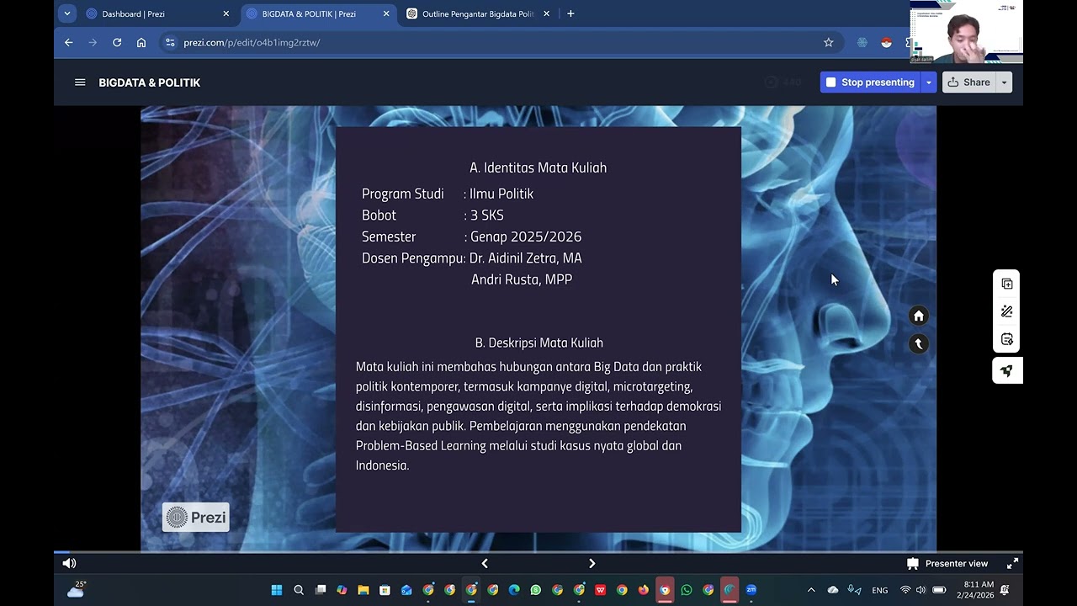This screenshot has width=1077, height=606.
Task: Click the presentation progress bar
Action: 538,553
